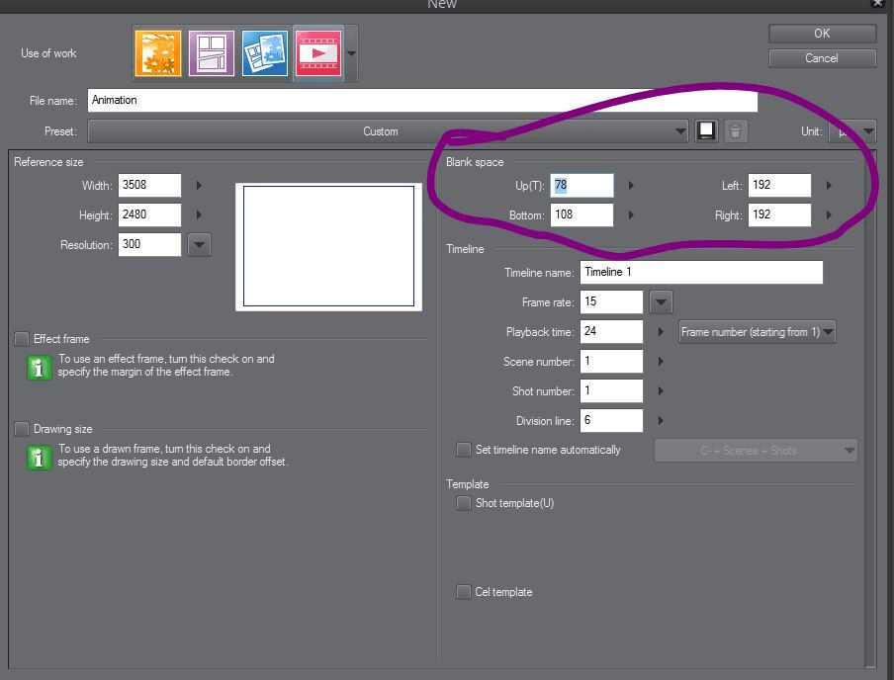Image resolution: width=894 pixels, height=680 pixels.
Task: Click the arrow next to Width field
Action: (x=199, y=185)
